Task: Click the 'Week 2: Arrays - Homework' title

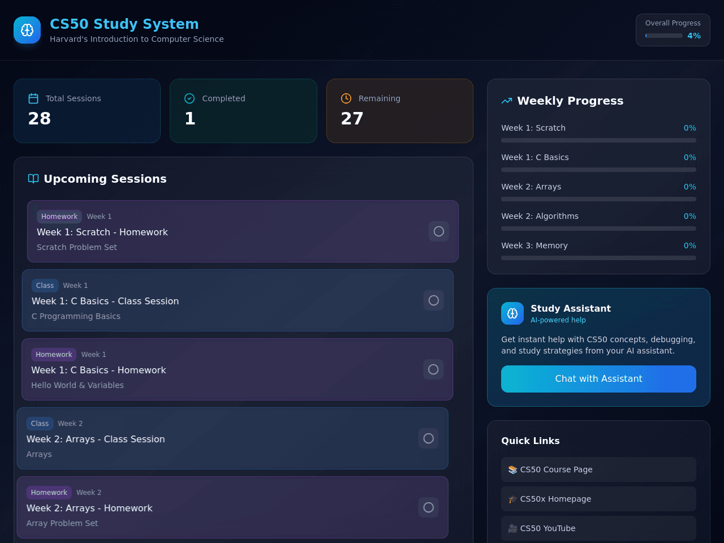Action: [x=89, y=508]
